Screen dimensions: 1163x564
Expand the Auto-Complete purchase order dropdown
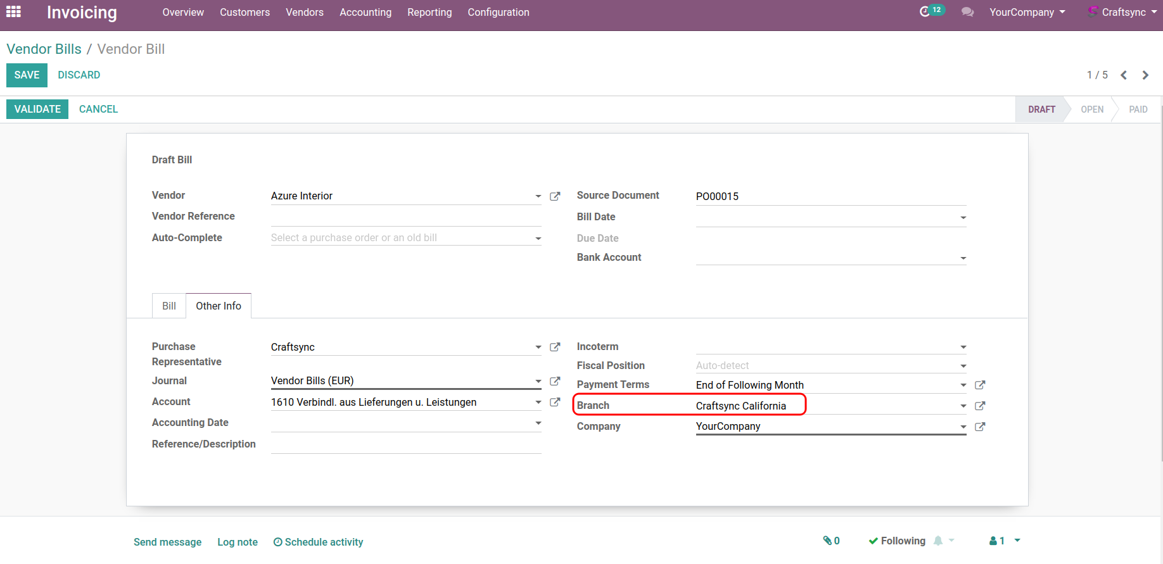tap(538, 239)
